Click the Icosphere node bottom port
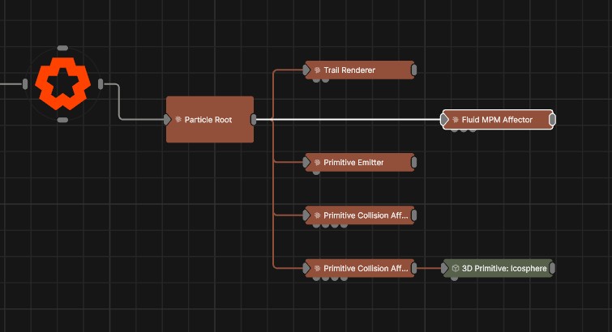The image size is (612, 332). click(x=454, y=279)
